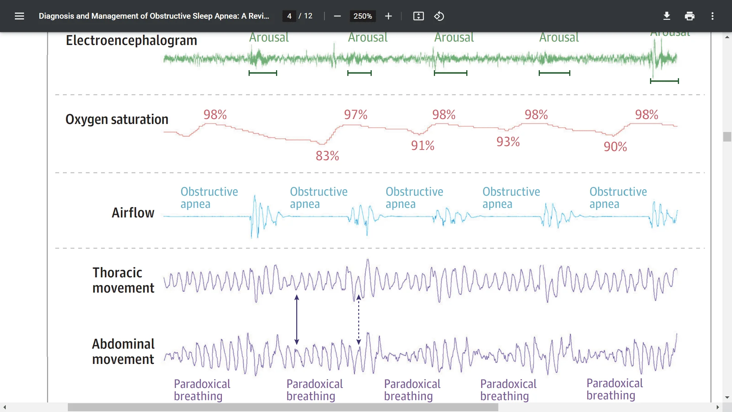The image size is (732, 412).
Task: Click the Abdominal movement label
Action: pos(123,351)
